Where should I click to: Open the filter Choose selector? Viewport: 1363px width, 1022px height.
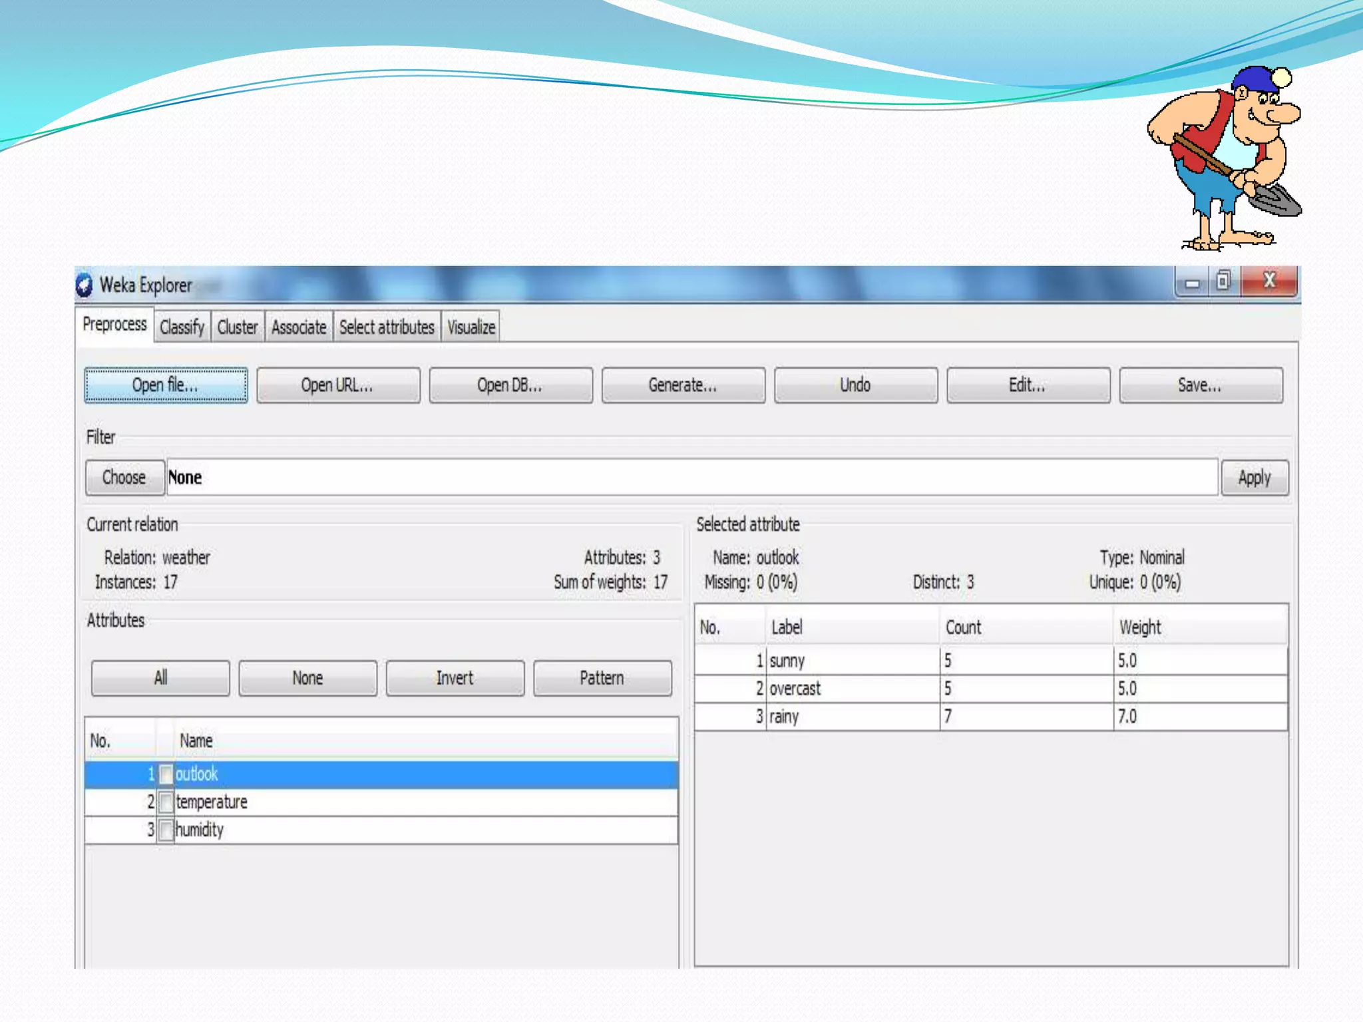tap(124, 478)
